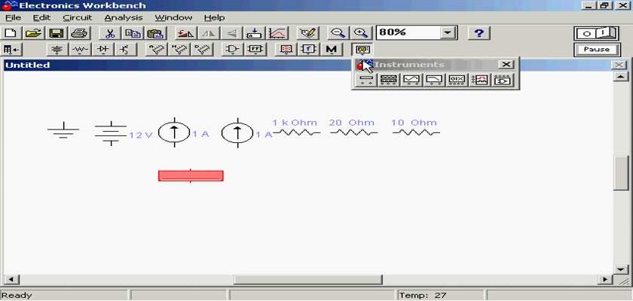This screenshot has height=301, width=633.
Task: Click the vertical scrollbar down arrow
Action: click(x=621, y=269)
